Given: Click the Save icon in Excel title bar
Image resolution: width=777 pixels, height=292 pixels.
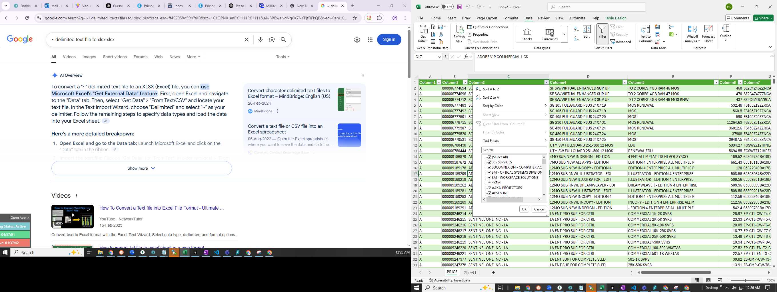Looking at the screenshot, I should pyautogui.click(x=459, y=7).
